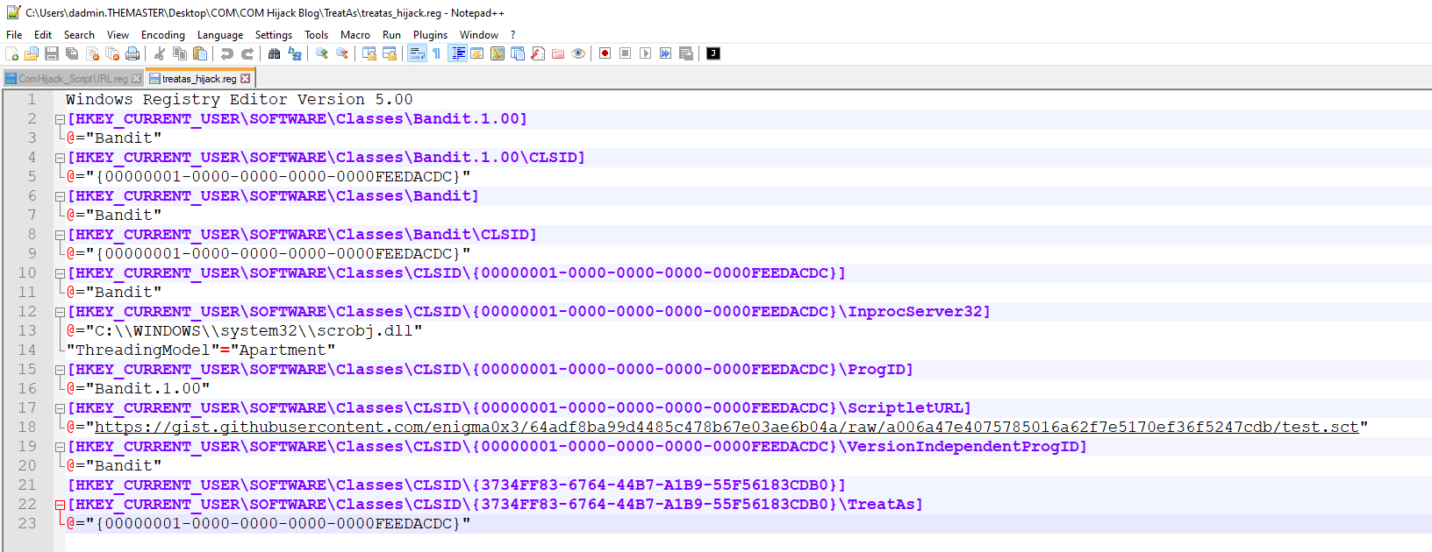Toggle the Word Wrap toolbar button
Viewport: 1432px width, 552px height.
[417, 53]
